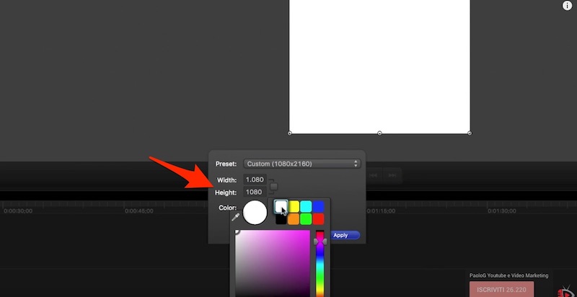Select the white preset color swatch

coord(281,207)
